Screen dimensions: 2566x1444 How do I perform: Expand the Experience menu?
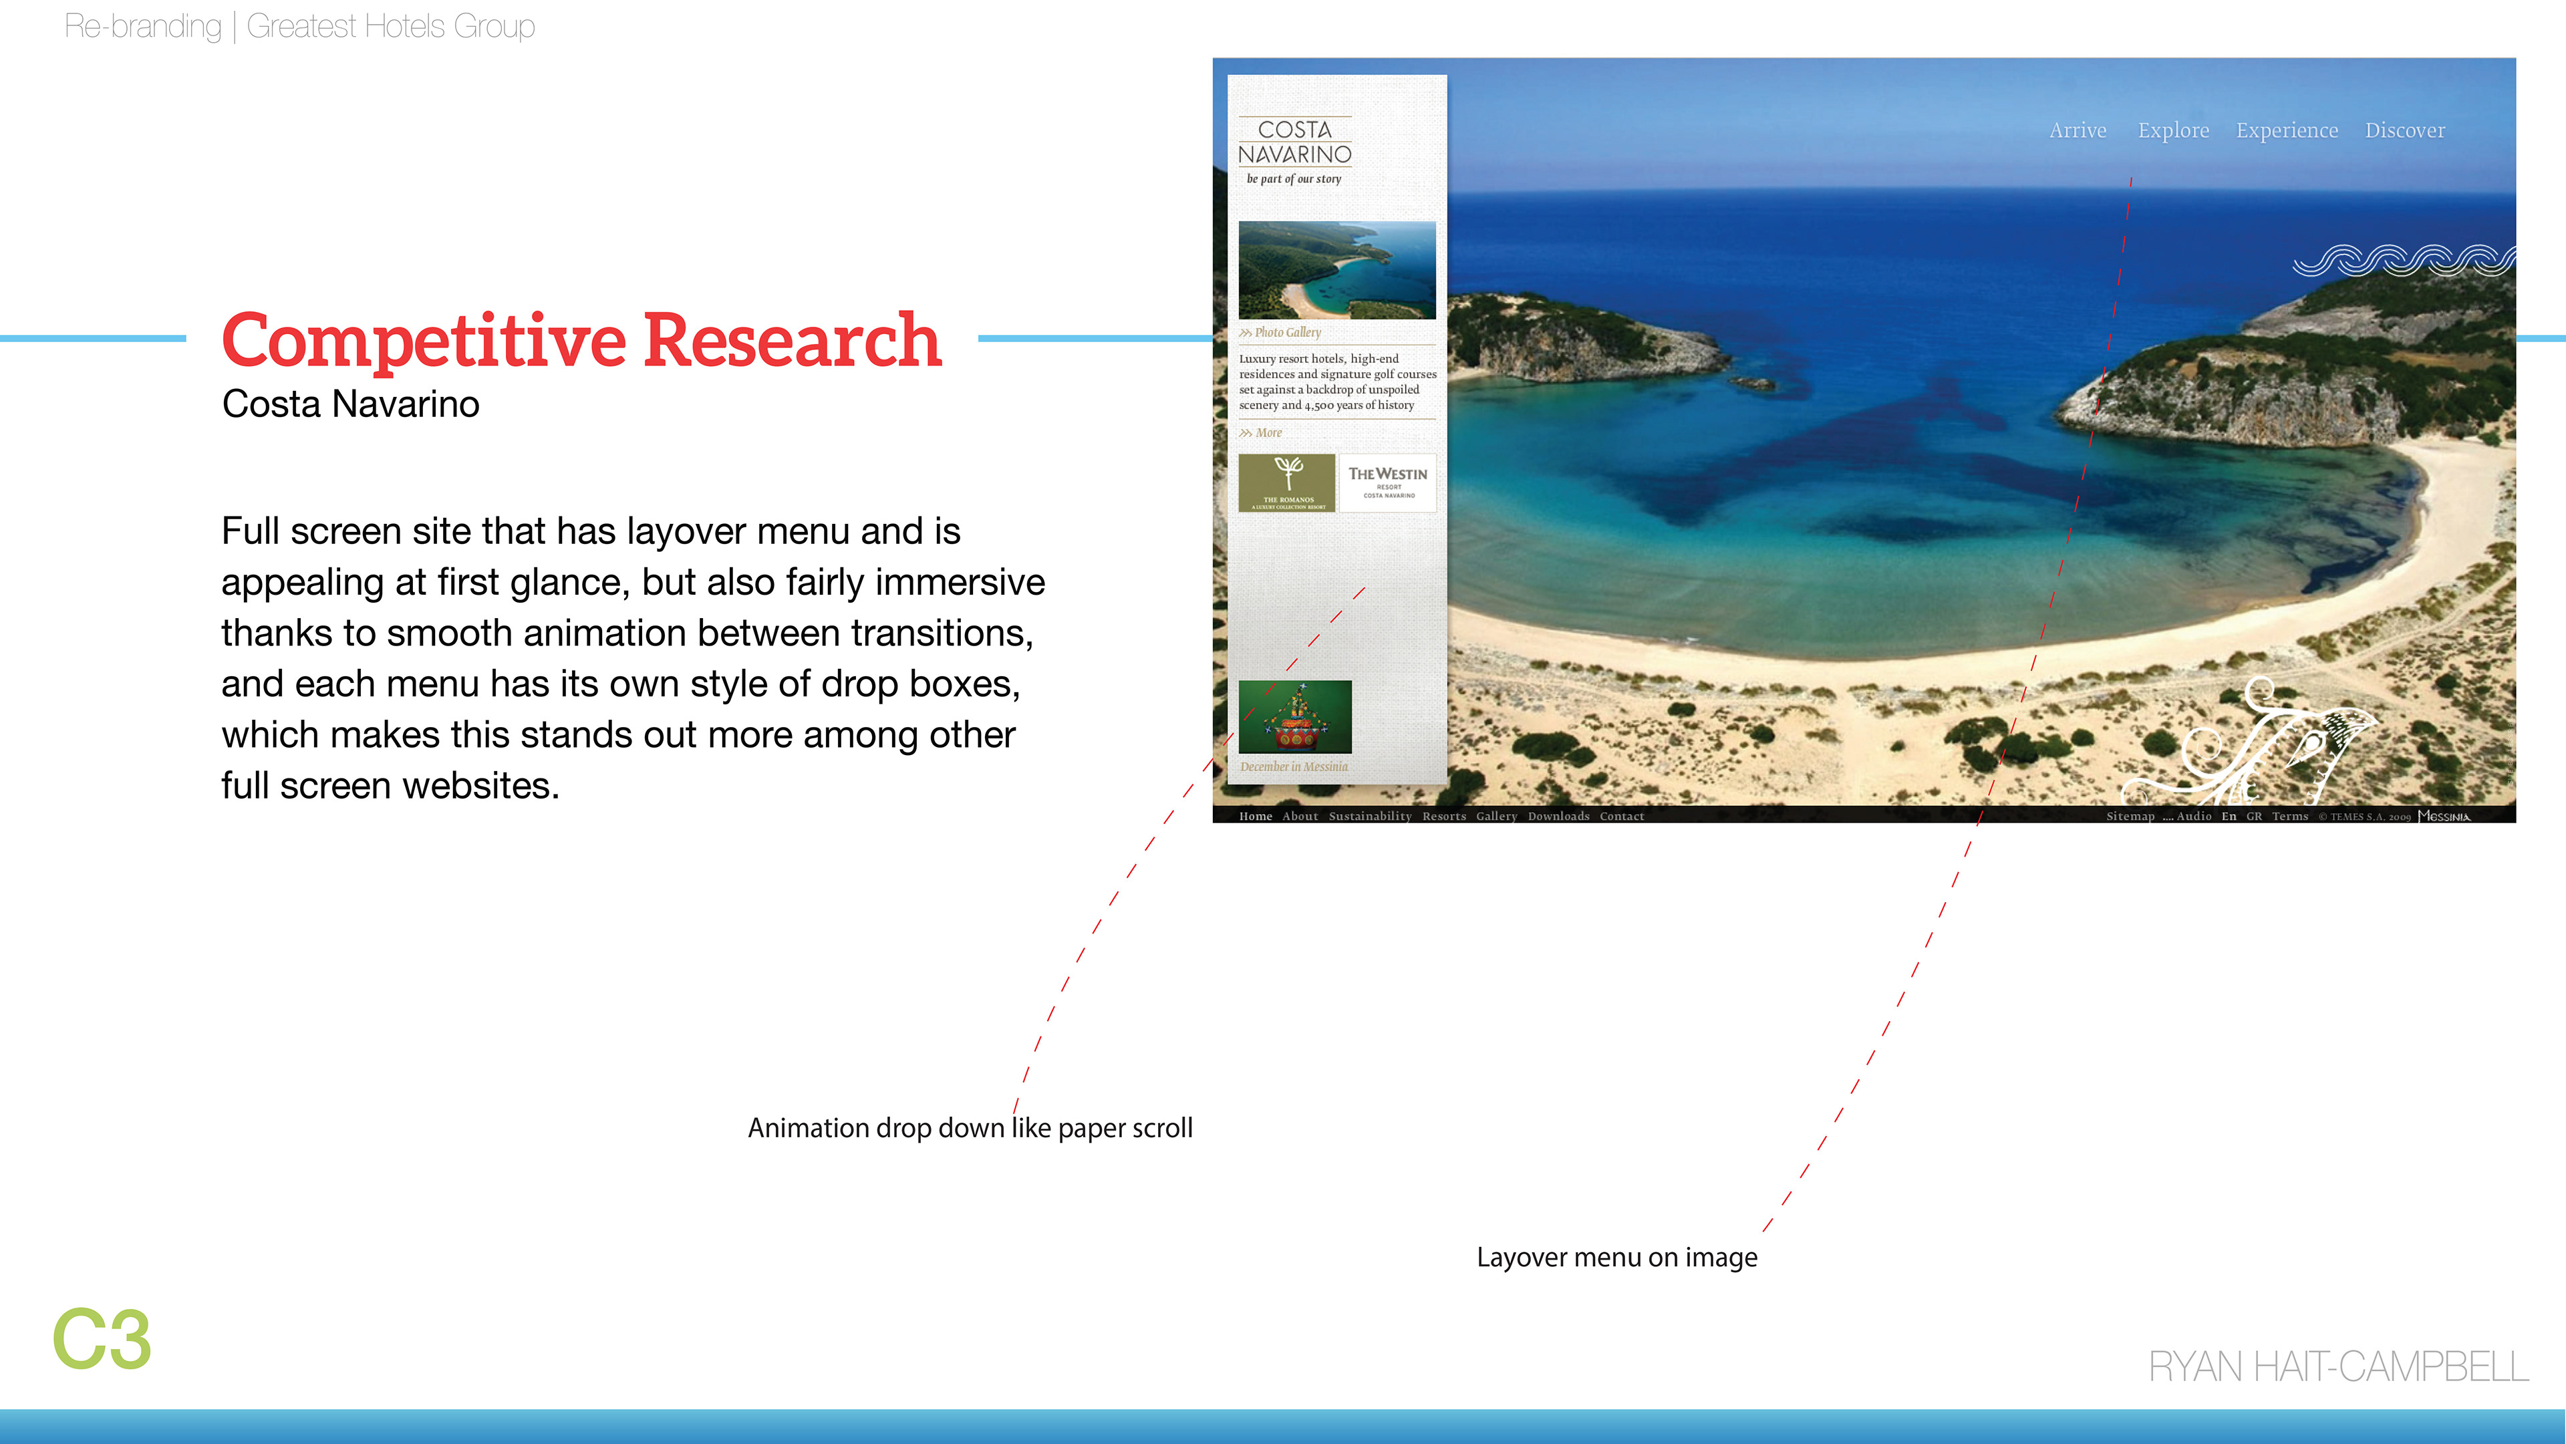[x=2286, y=130]
